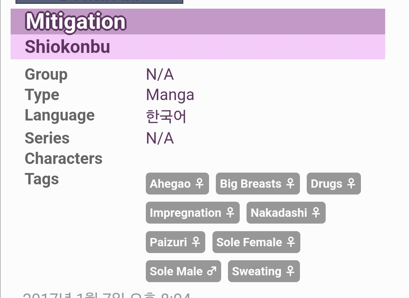Select the Manga type link
Image resolution: width=409 pixels, height=298 pixels.
point(170,95)
